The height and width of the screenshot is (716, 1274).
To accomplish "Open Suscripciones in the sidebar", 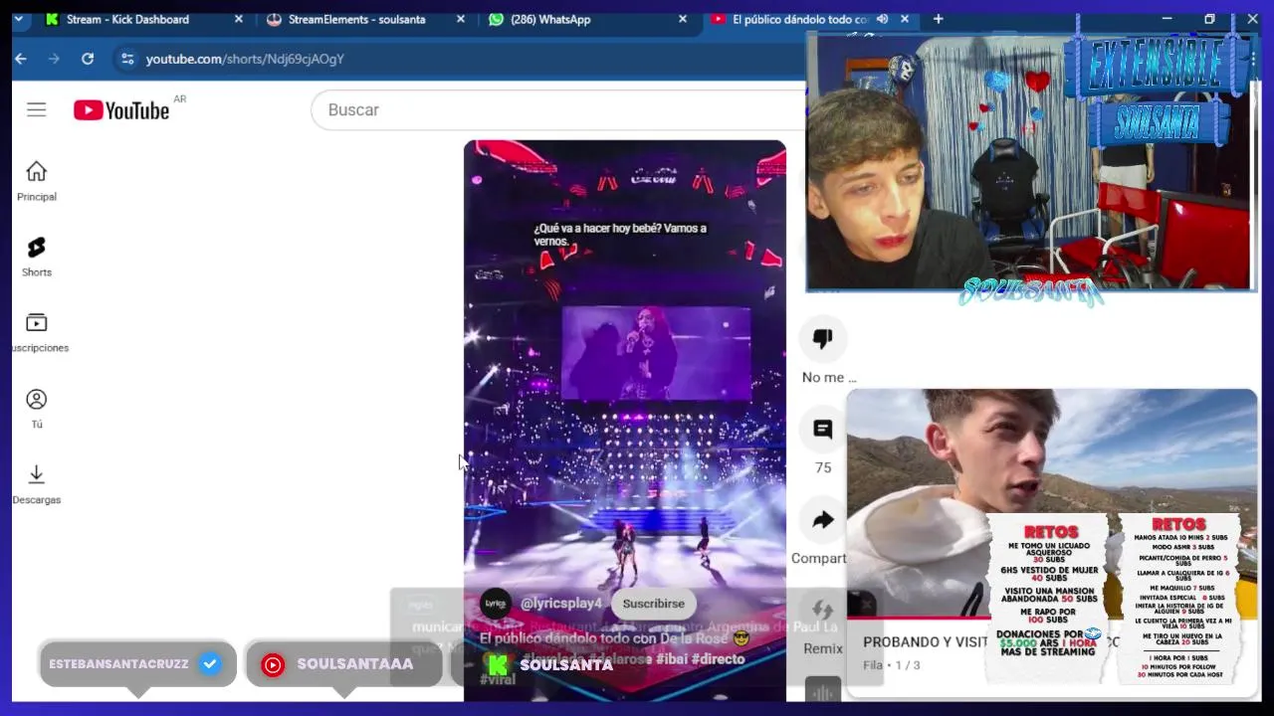I will click(x=37, y=332).
